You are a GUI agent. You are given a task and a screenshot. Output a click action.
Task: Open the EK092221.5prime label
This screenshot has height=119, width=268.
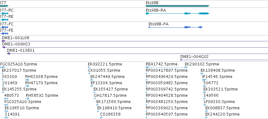tap(105, 64)
